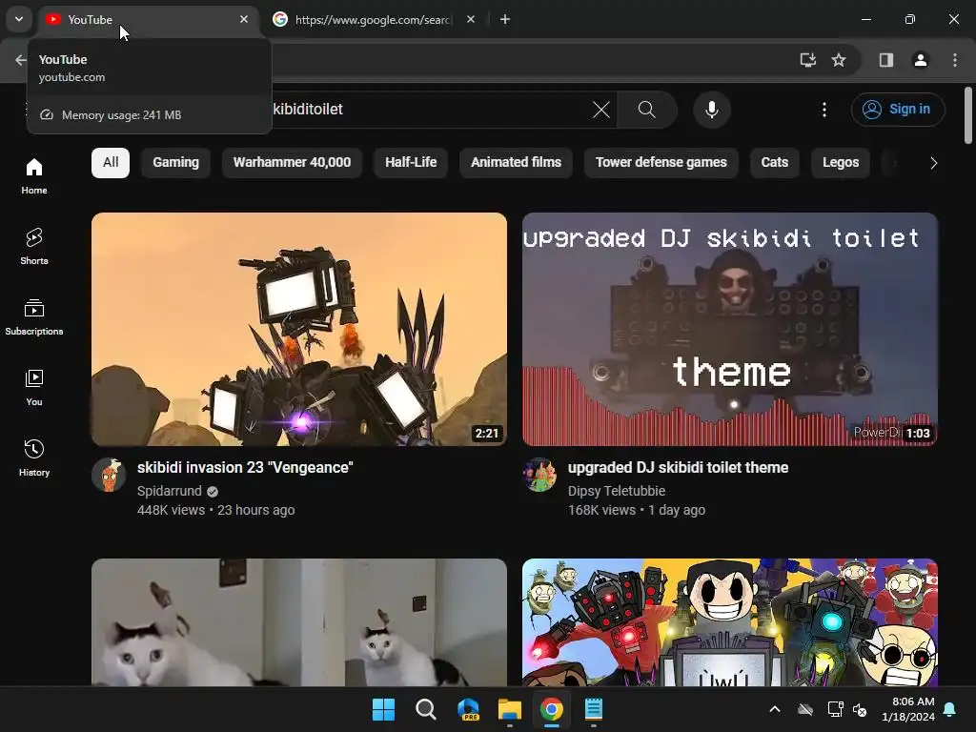Open the Notepad app in taskbar

coord(594,709)
